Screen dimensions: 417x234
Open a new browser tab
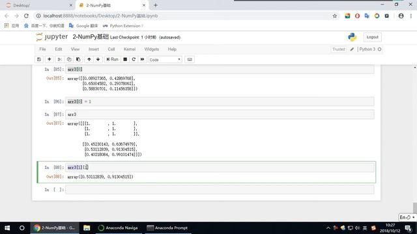[x=156, y=5]
